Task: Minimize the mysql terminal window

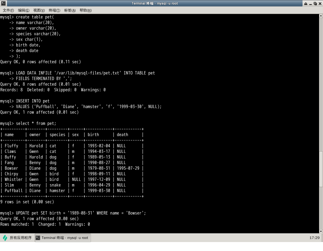Action: (x=310, y=3)
